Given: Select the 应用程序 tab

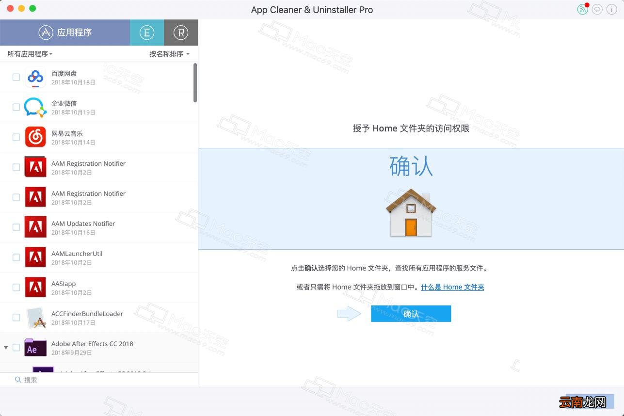Looking at the screenshot, I should [x=65, y=32].
